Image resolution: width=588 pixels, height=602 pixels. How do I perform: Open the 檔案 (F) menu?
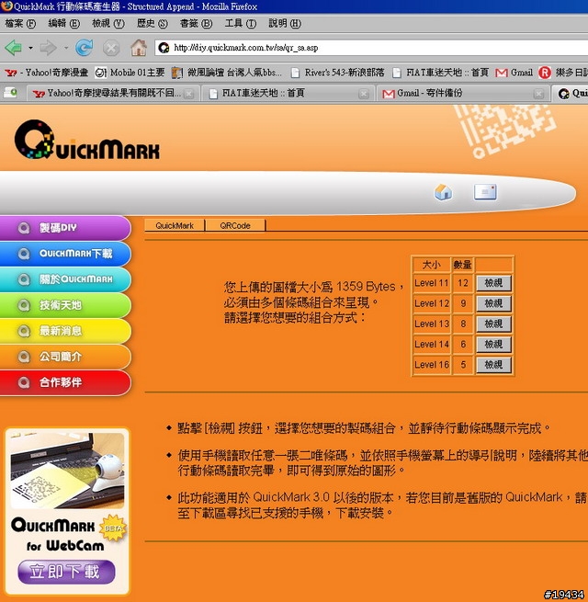click(x=20, y=23)
